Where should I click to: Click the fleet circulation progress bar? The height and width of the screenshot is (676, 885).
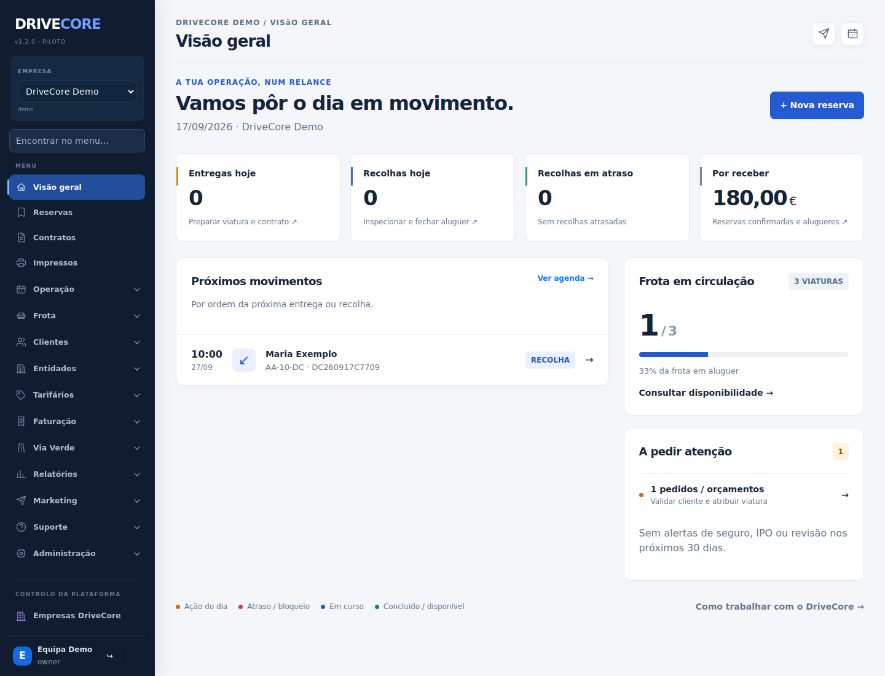(744, 355)
